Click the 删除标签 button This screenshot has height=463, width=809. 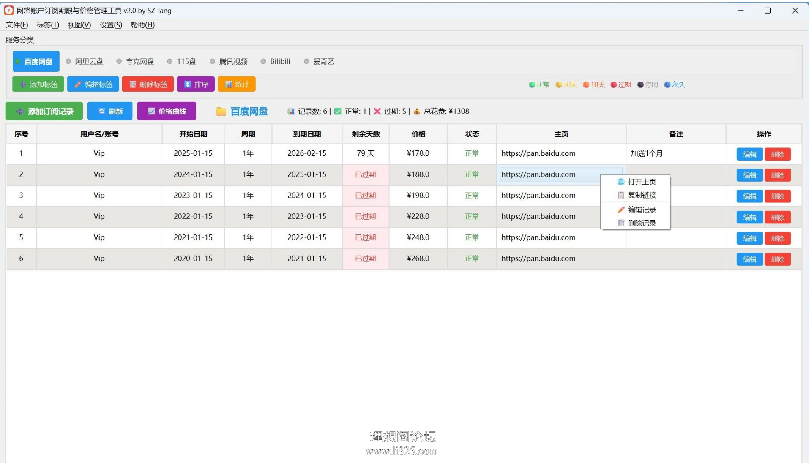coord(148,84)
